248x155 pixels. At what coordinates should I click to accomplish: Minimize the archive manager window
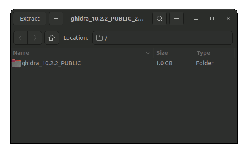(196, 19)
